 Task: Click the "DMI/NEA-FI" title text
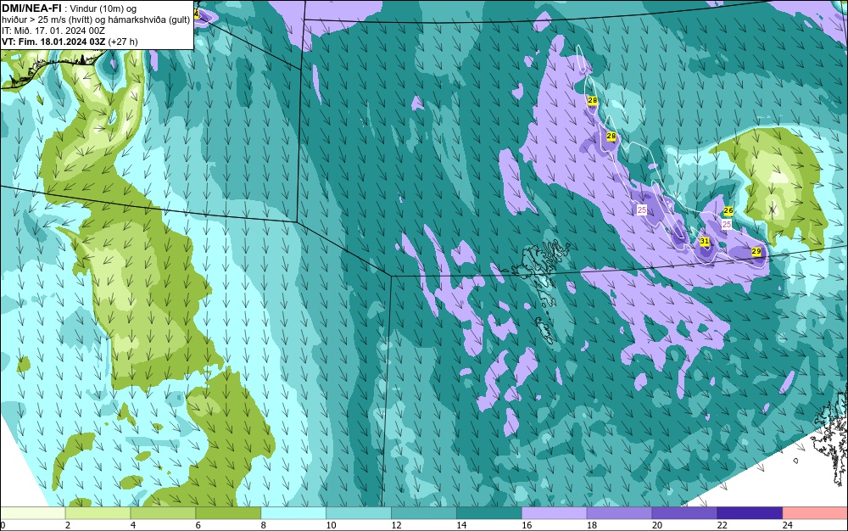pyautogui.click(x=31, y=8)
